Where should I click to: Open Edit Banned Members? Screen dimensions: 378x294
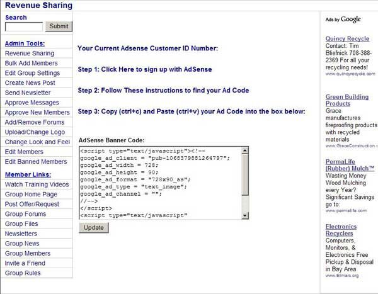(36, 161)
